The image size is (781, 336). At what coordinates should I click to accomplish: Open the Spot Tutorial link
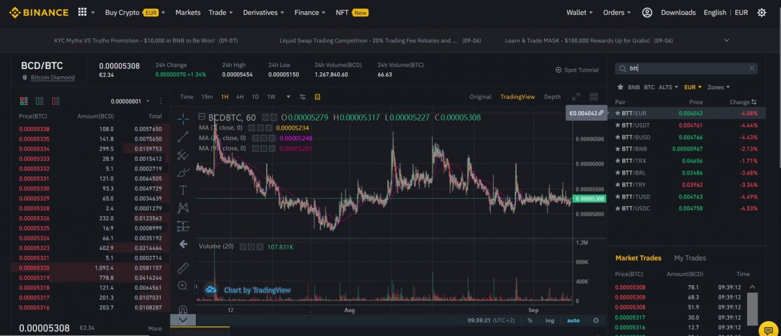click(577, 70)
